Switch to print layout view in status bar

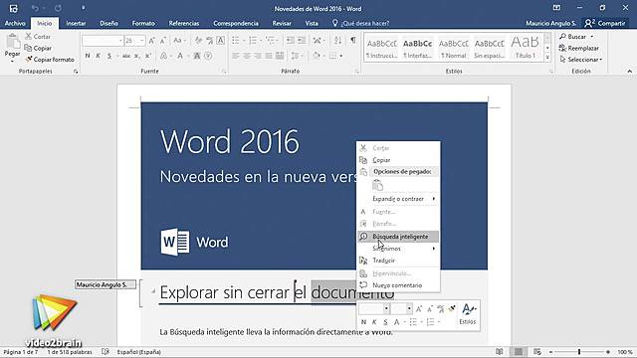coord(519,351)
